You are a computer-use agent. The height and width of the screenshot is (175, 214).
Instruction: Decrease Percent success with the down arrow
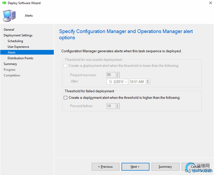pyautogui.click(x=117, y=76)
